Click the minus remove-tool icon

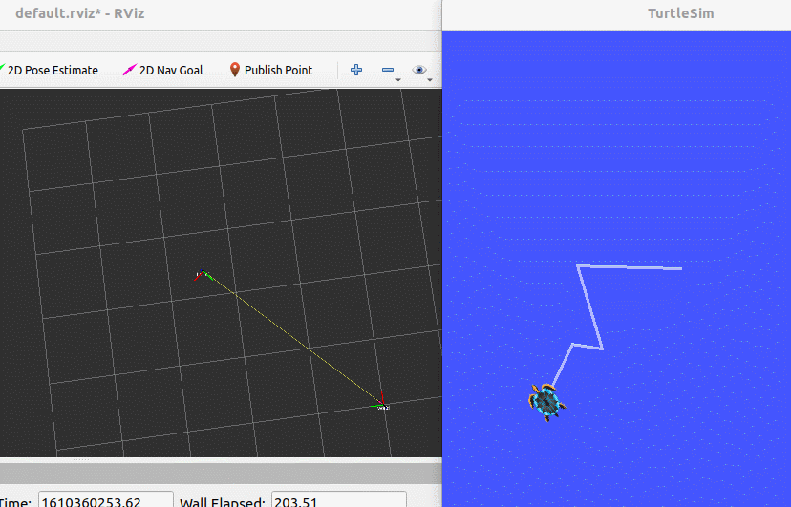[x=388, y=70]
